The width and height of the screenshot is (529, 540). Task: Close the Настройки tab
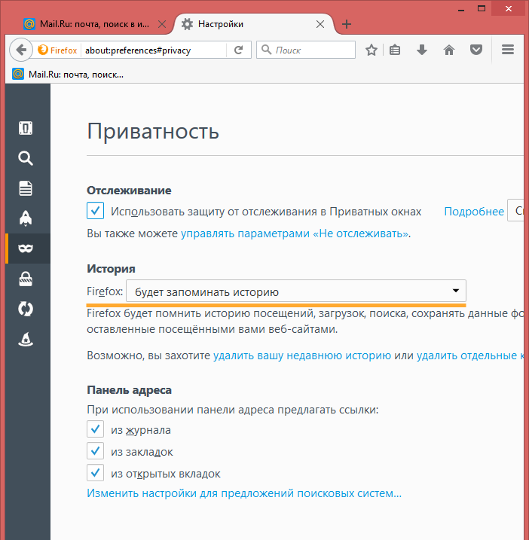pyautogui.click(x=320, y=24)
